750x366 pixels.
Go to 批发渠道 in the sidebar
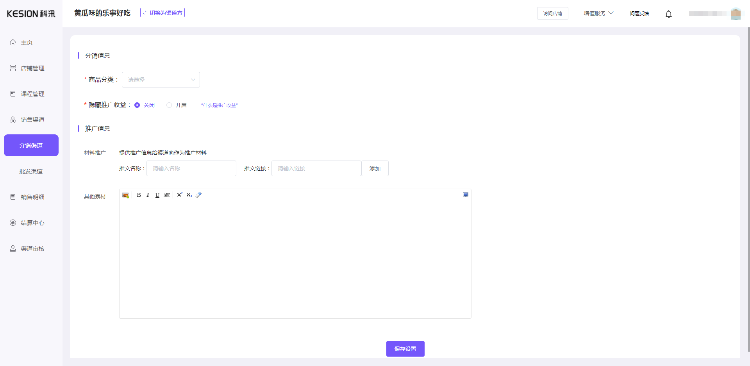31,171
